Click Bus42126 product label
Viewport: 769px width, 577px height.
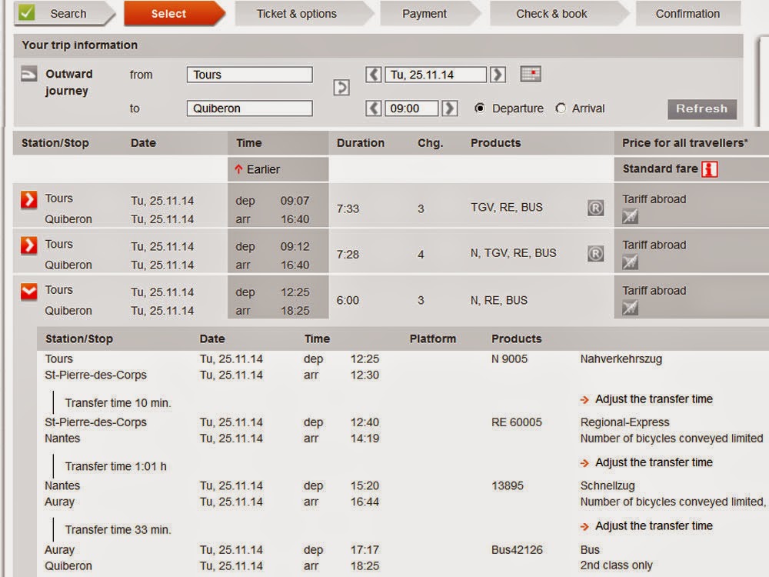[517, 550]
